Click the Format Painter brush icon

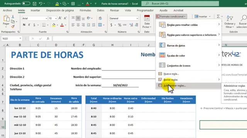(x=13, y=26)
